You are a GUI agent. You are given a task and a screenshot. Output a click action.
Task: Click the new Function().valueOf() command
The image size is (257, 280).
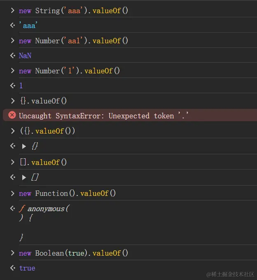coord(68,193)
